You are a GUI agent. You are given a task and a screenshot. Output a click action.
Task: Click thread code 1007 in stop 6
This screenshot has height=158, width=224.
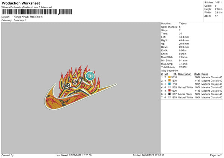pyautogui.click(x=197, y=94)
